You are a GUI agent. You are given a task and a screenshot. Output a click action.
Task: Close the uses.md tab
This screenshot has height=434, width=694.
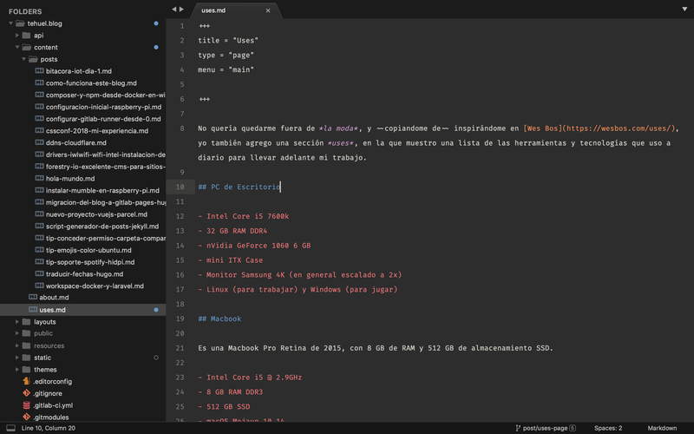click(268, 10)
